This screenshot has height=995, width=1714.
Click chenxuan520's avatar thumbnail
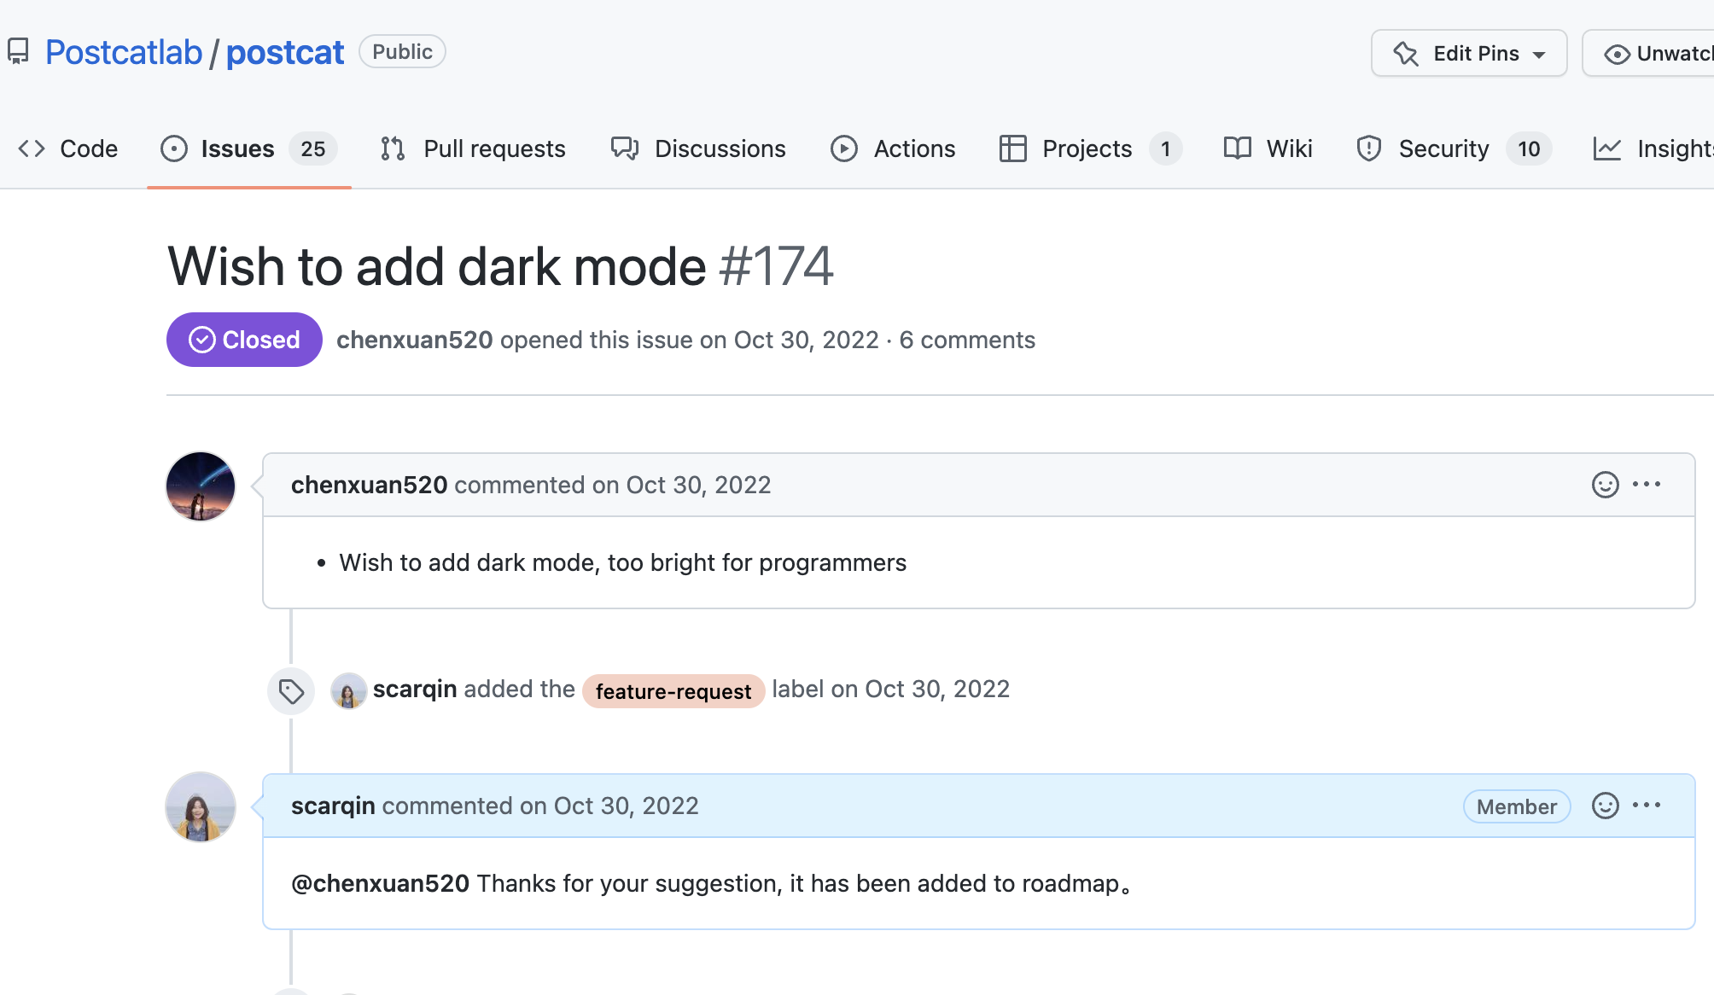click(x=201, y=486)
